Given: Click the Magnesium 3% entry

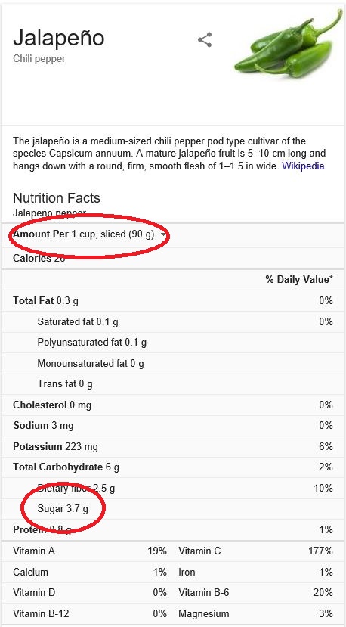Looking at the screenshot, I should 255,613.
